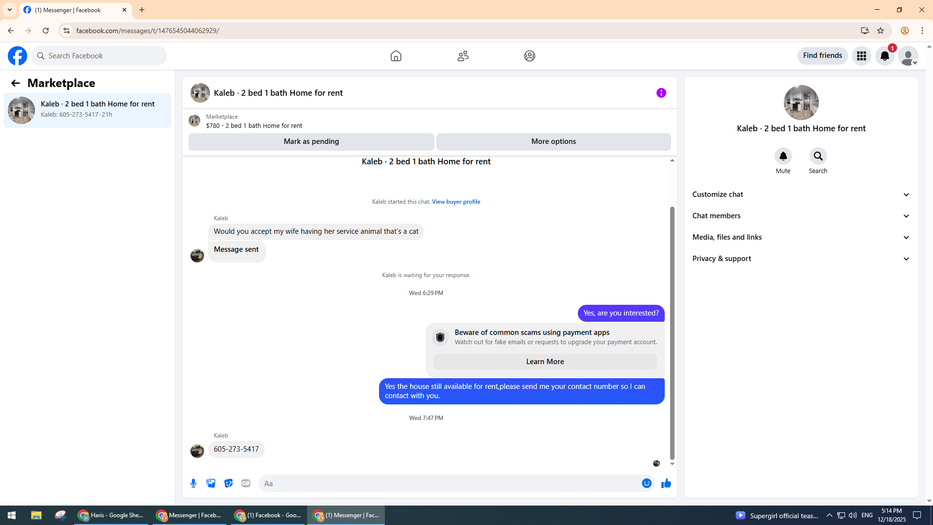Screen dimensions: 933x525
Task: Click the chat scrollbar thumb
Action: point(672,333)
